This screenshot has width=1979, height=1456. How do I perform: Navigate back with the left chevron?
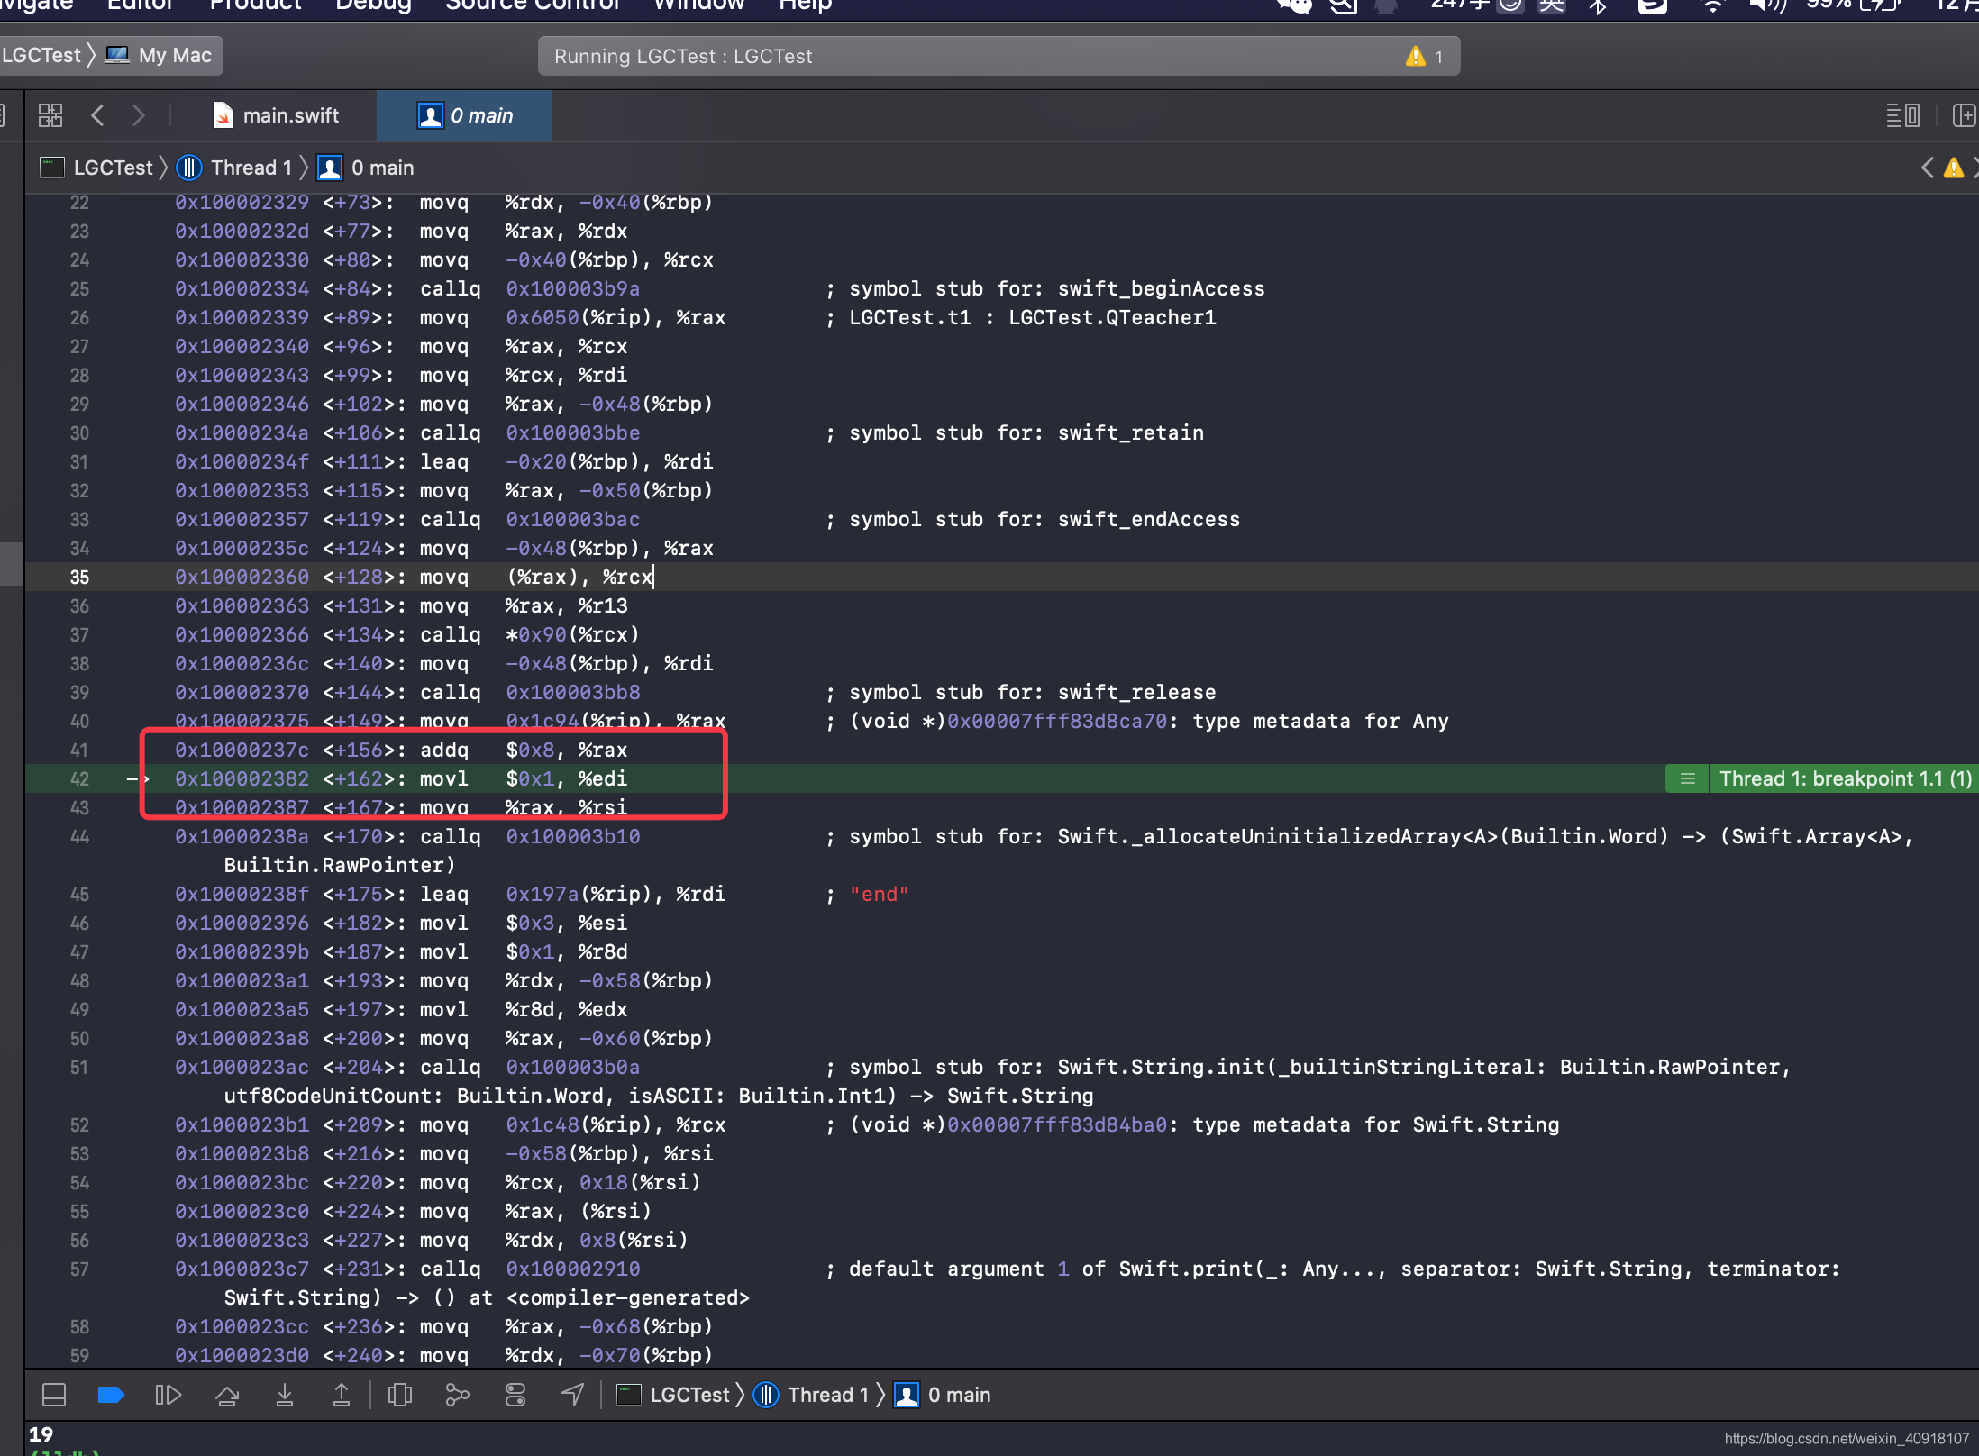(x=98, y=115)
